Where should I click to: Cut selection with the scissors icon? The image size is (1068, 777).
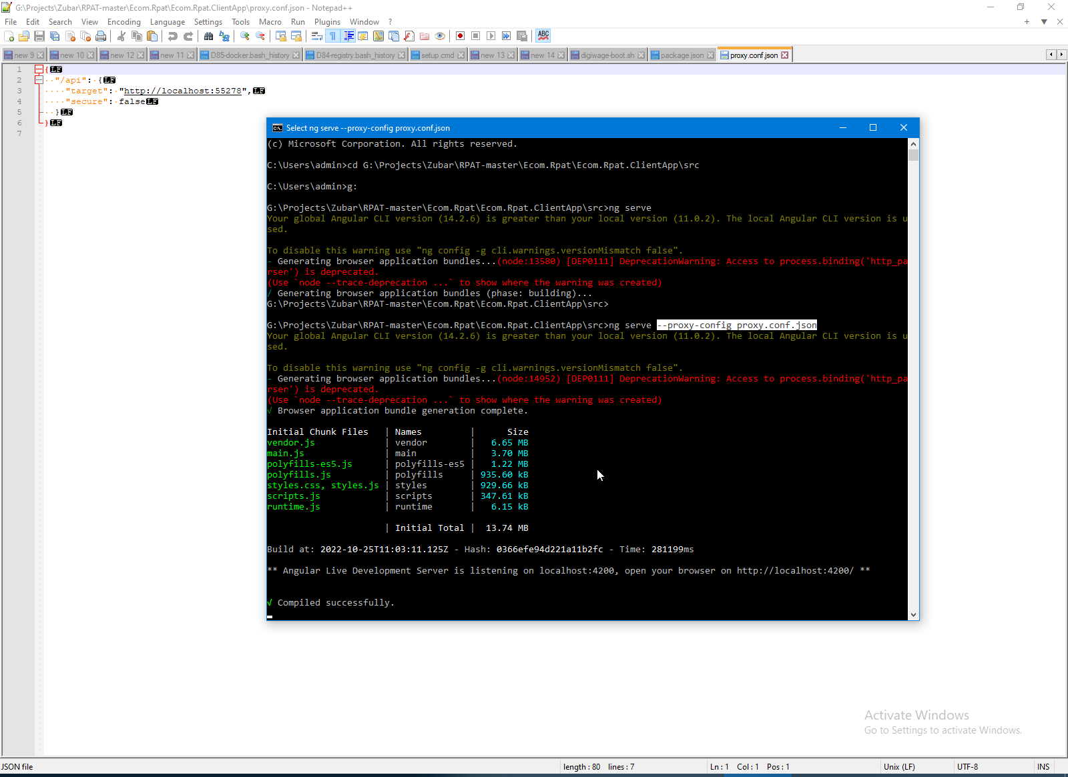point(121,36)
